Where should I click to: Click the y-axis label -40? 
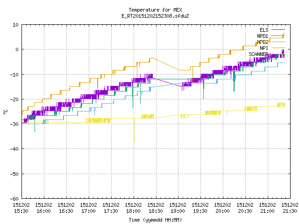pos(14,149)
